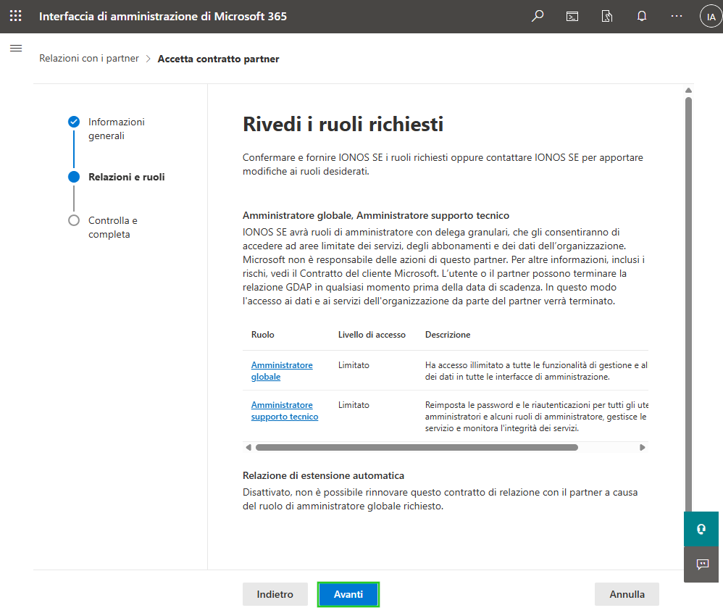723x613 pixels.
Task: Click the Indietro button
Action: [x=275, y=595]
